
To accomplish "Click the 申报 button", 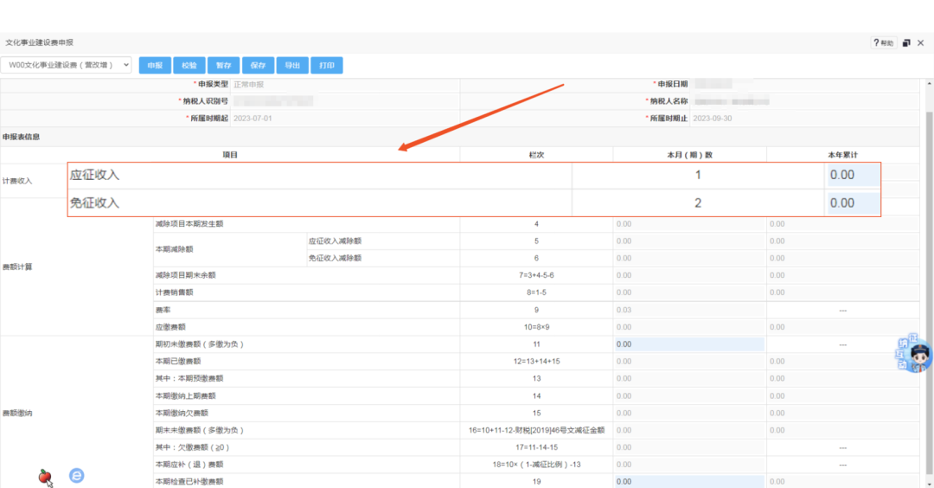I will pos(155,66).
